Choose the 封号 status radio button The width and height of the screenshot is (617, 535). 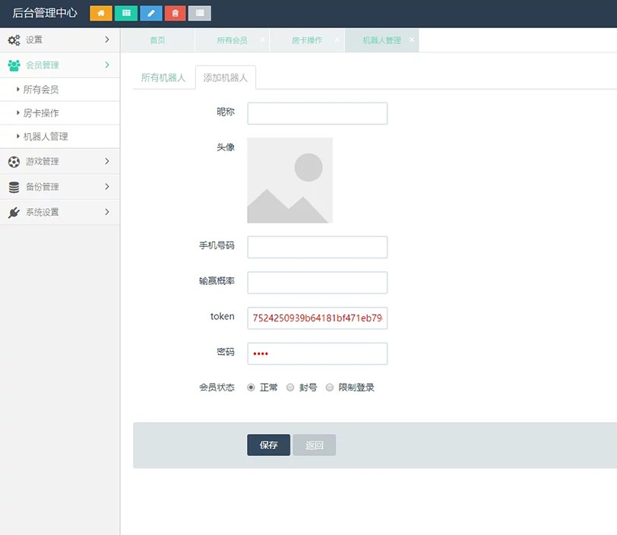point(290,388)
